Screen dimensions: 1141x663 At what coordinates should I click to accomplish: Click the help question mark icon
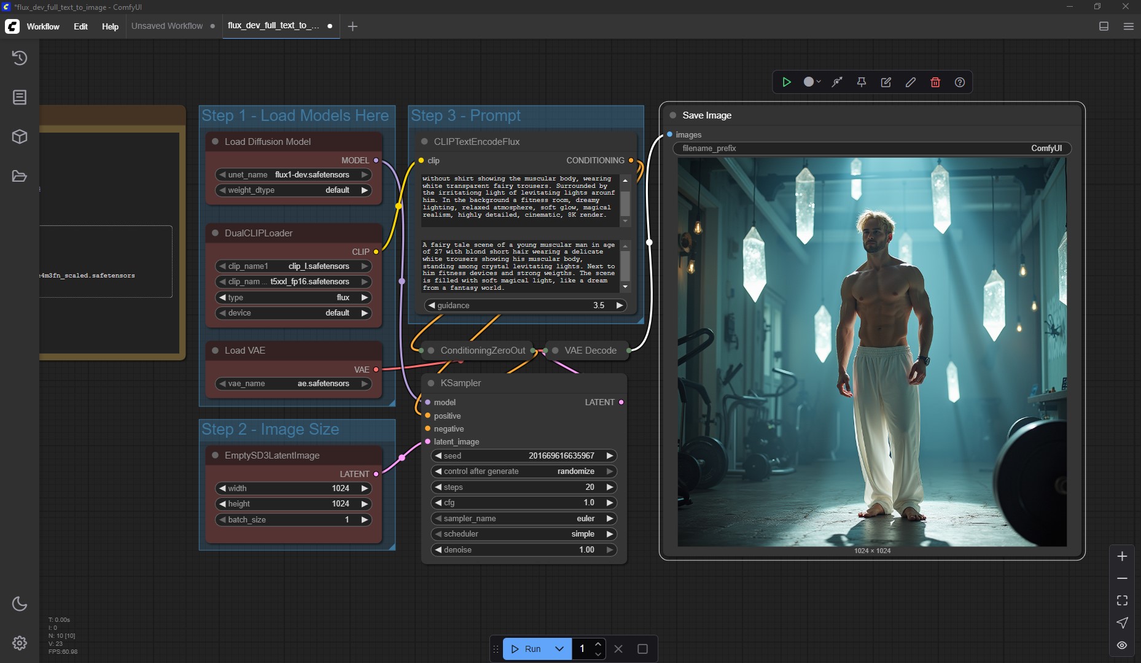[960, 82]
